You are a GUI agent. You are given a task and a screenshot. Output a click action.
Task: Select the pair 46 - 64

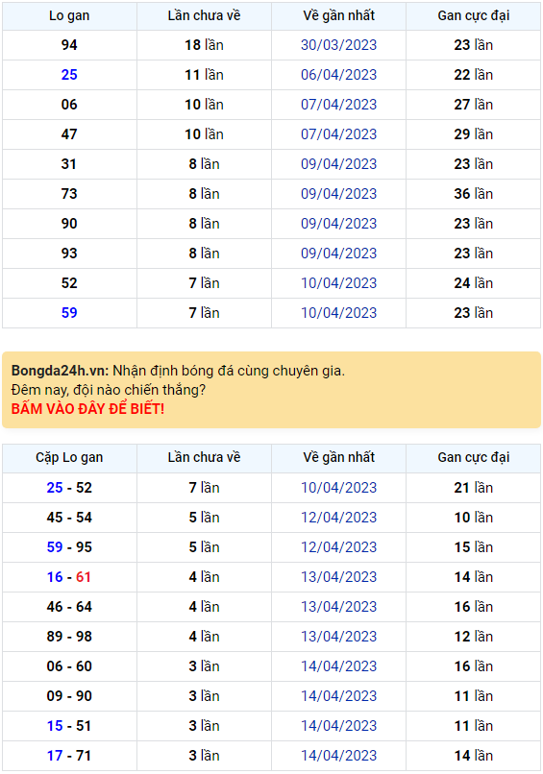point(69,607)
